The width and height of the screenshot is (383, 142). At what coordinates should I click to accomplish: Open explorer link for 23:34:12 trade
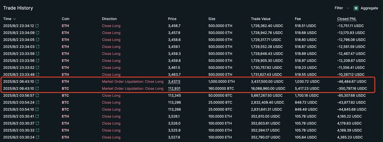[37, 25]
